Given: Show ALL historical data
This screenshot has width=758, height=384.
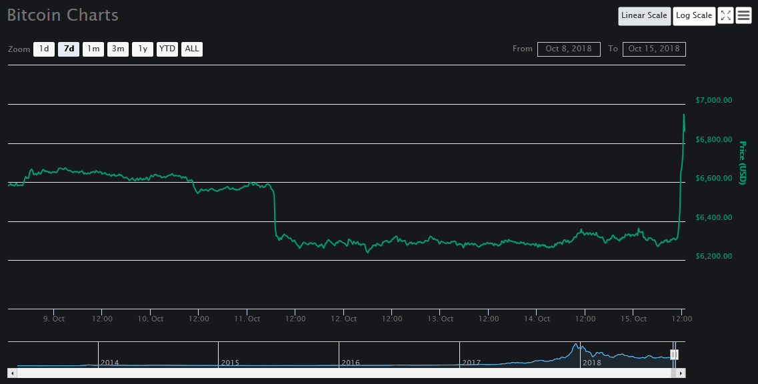Looking at the screenshot, I should pos(192,49).
